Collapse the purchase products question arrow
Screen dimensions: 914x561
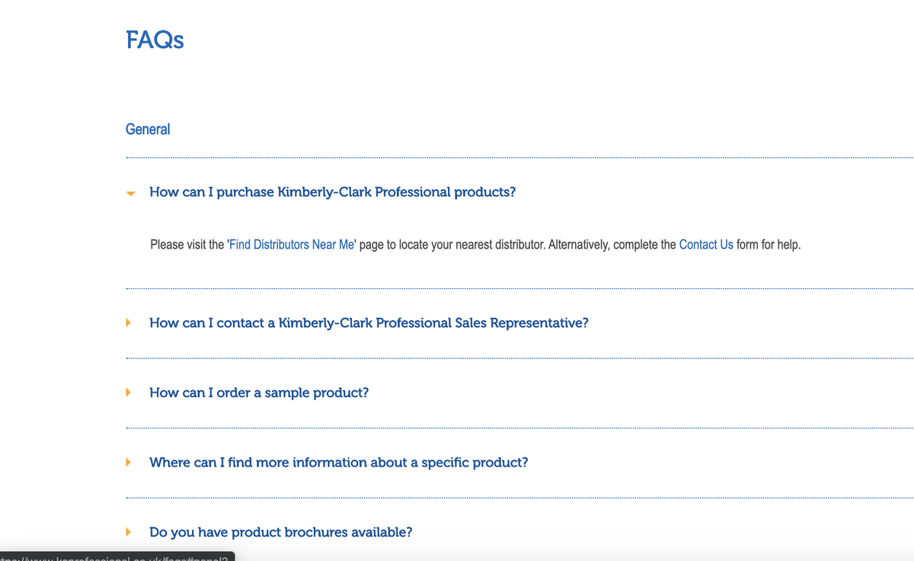(x=130, y=194)
